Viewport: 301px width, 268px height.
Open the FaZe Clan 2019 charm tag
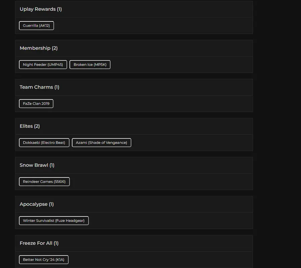tap(36, 104)
